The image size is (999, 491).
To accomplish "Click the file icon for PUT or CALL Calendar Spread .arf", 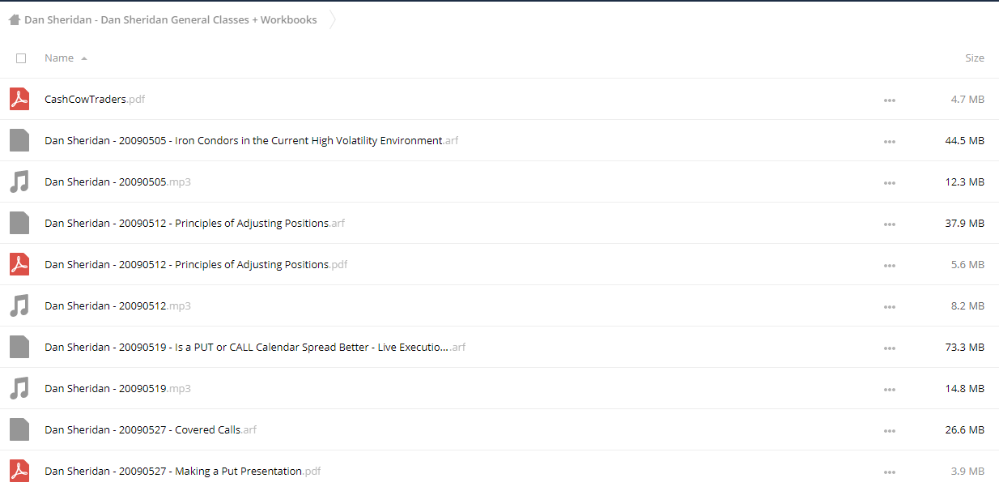I will pyautogui.click(x=19, y=347).
